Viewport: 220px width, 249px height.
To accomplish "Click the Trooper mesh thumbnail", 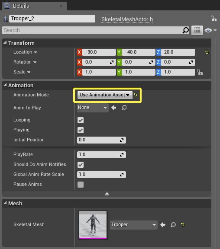I will click(93, 225).
